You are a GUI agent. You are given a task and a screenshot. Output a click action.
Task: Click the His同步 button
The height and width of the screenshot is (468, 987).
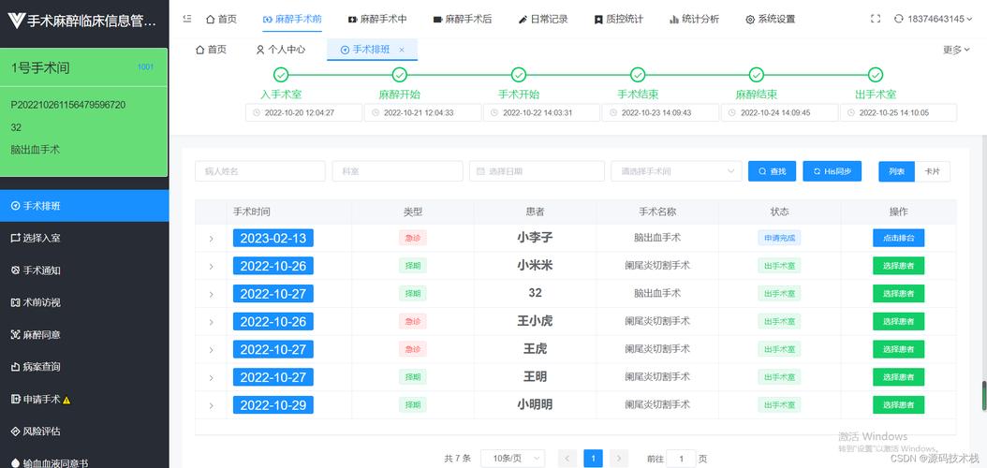pos(832,171)
